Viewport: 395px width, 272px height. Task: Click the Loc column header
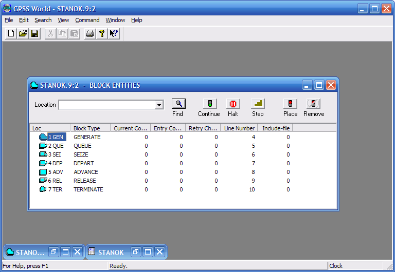click(x=50, y=128)
